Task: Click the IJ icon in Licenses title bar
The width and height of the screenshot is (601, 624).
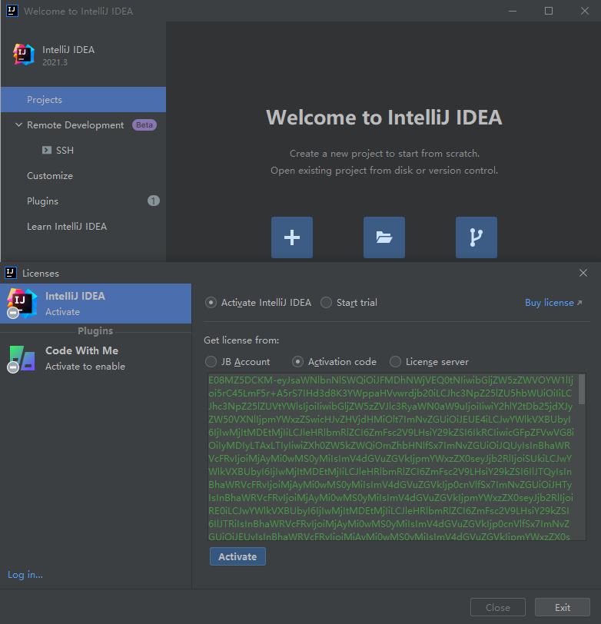Action: 11,273
